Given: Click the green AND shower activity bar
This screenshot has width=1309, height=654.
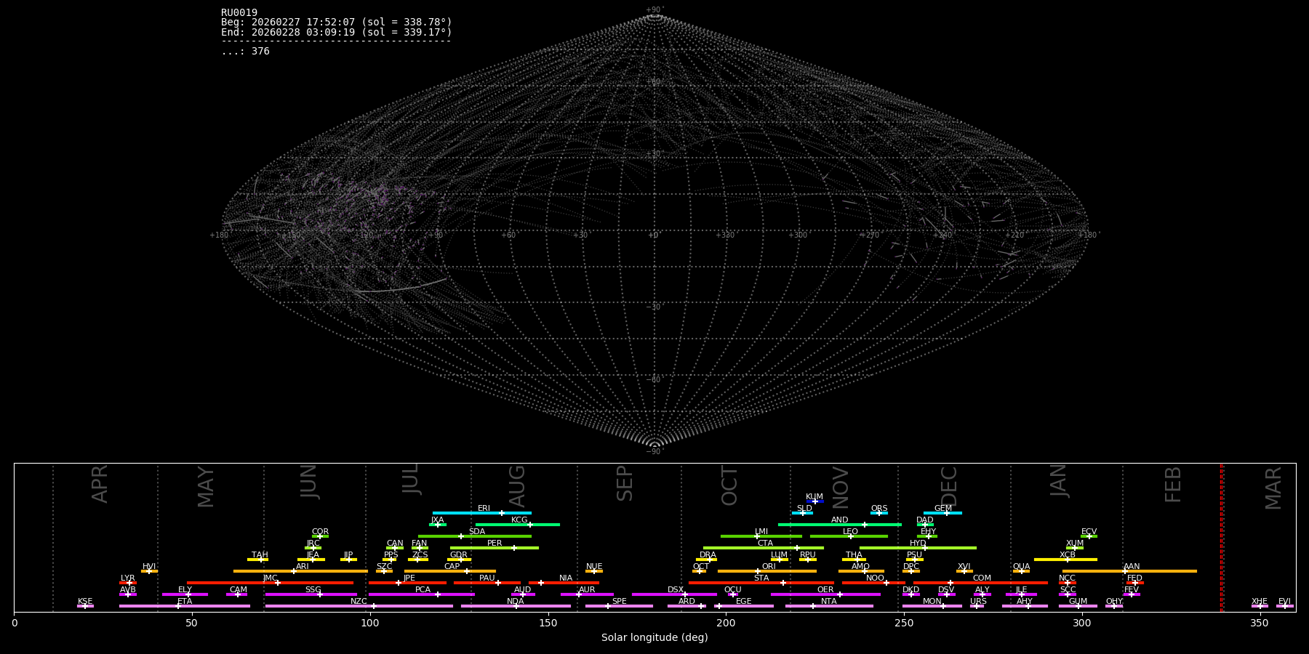Looking at the screenshot, I should tap(840, 525).
